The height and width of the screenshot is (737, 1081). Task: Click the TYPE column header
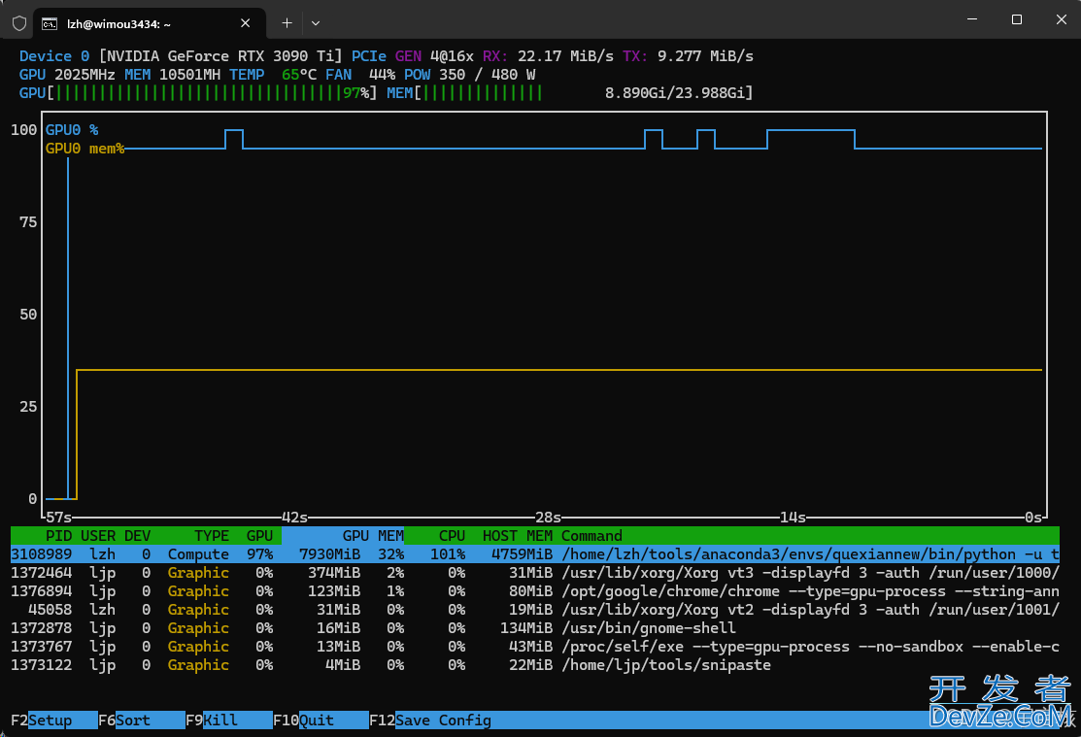(x=212, y=536)
